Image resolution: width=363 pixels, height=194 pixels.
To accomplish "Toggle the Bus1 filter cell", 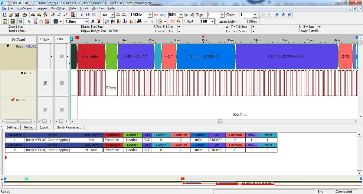I will [x=62, y=56].
